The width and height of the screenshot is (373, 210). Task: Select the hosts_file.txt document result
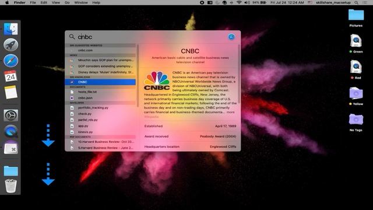click(100, 92)
